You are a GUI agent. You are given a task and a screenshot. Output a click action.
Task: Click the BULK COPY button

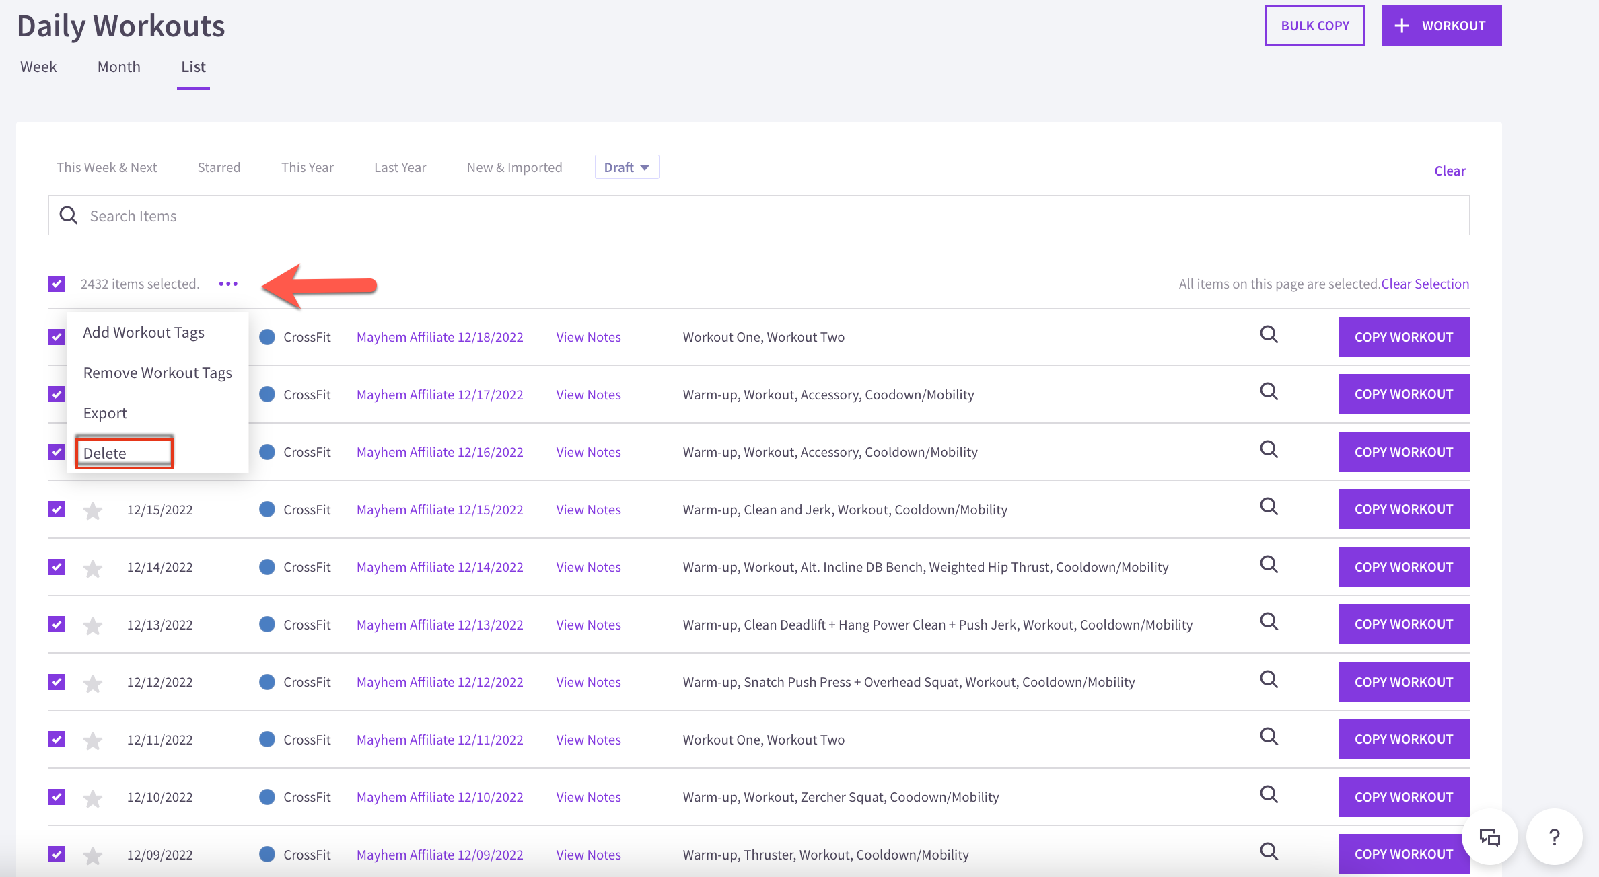[x=1315, y=26]
